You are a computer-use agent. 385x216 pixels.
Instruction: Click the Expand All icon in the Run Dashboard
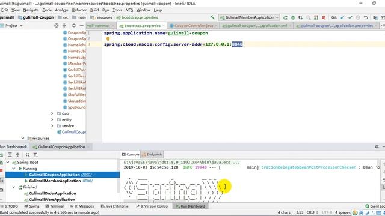coord(10,155)
